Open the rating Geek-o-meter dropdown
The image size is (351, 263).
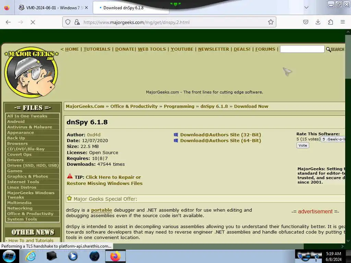point(333,139)
